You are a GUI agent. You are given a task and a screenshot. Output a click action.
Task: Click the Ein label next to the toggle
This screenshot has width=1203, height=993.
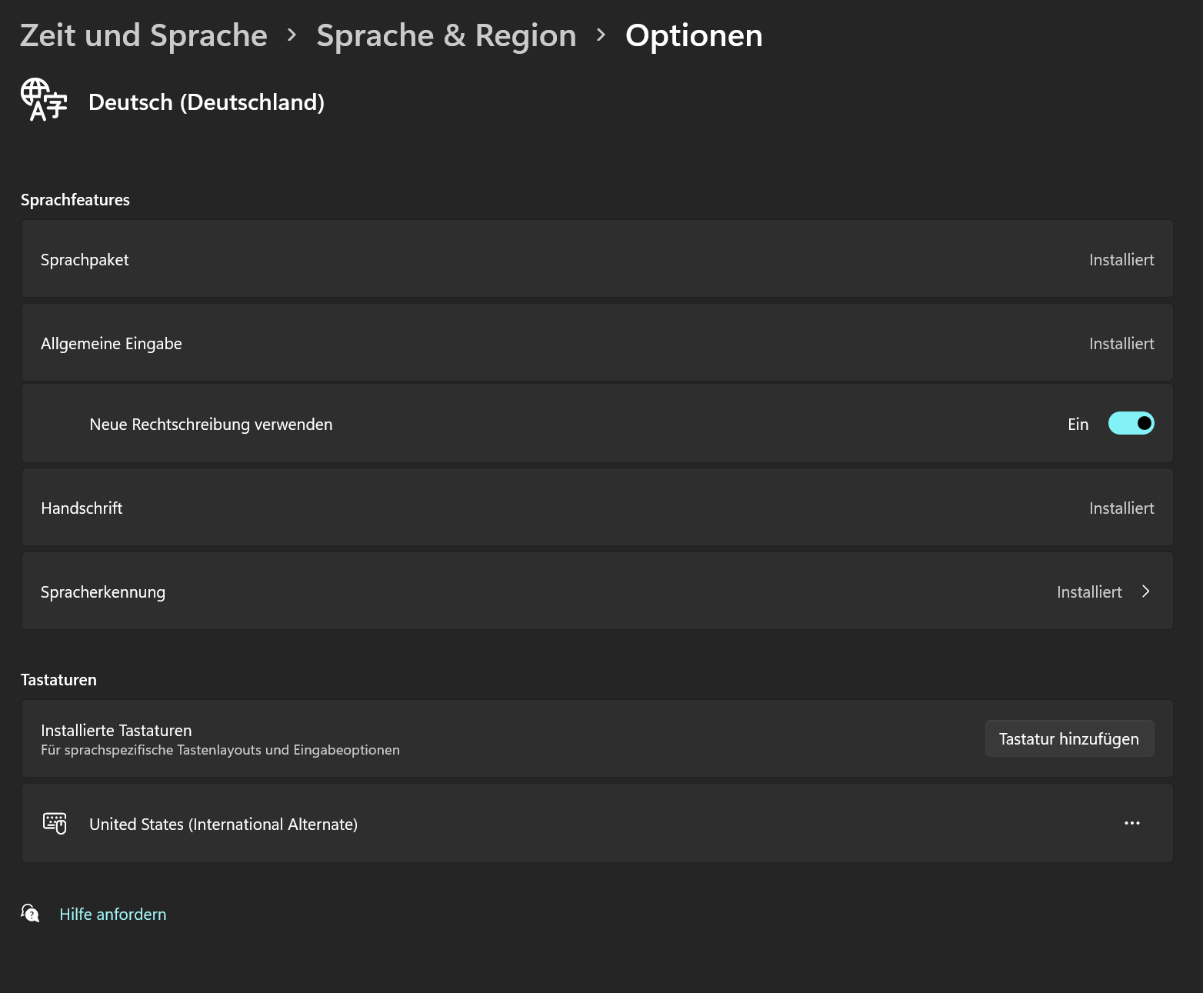(x=1078, y=425)
